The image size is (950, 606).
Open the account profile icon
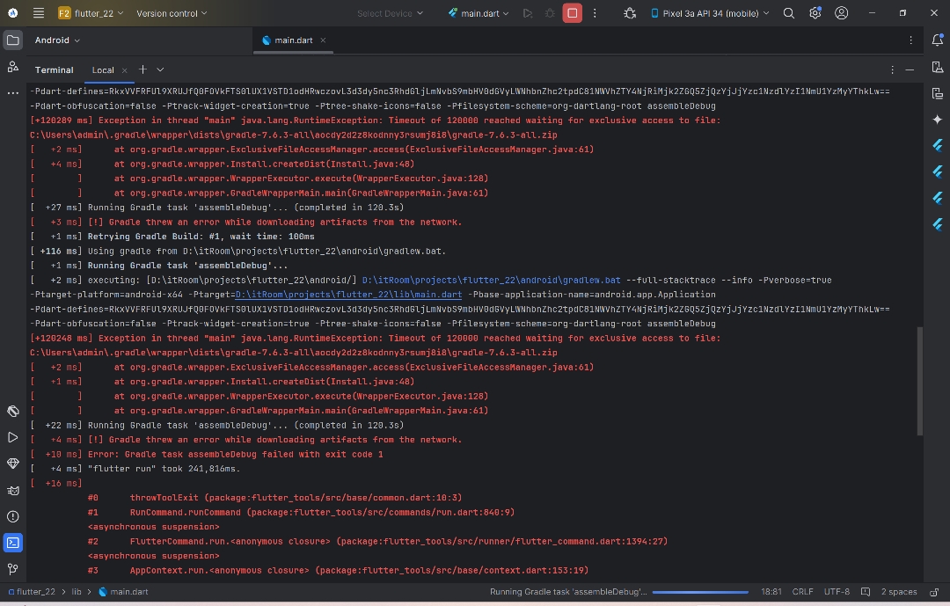pyautogui.click(x=841, y=12)
